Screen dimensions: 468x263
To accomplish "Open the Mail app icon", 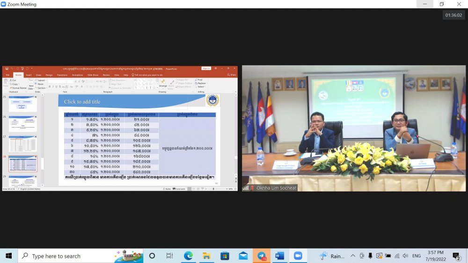I will [243, 256].
